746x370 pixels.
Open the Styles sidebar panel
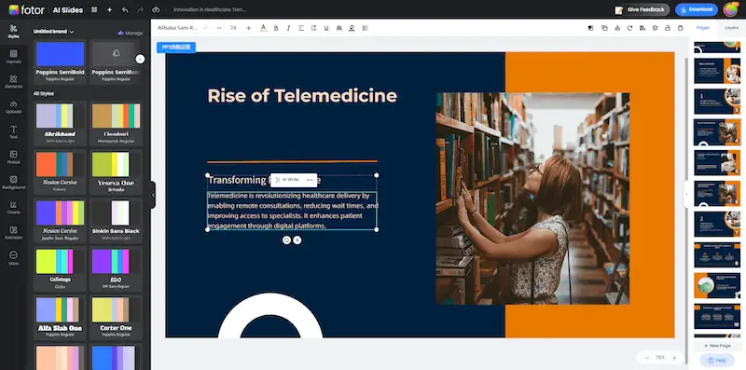point(13,32)
